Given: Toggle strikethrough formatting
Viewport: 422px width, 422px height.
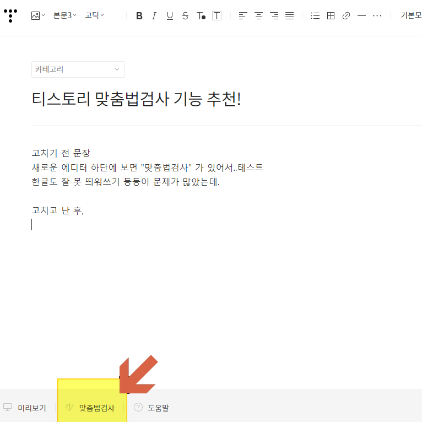Looking at the screenshot, I should pos(185,16).
